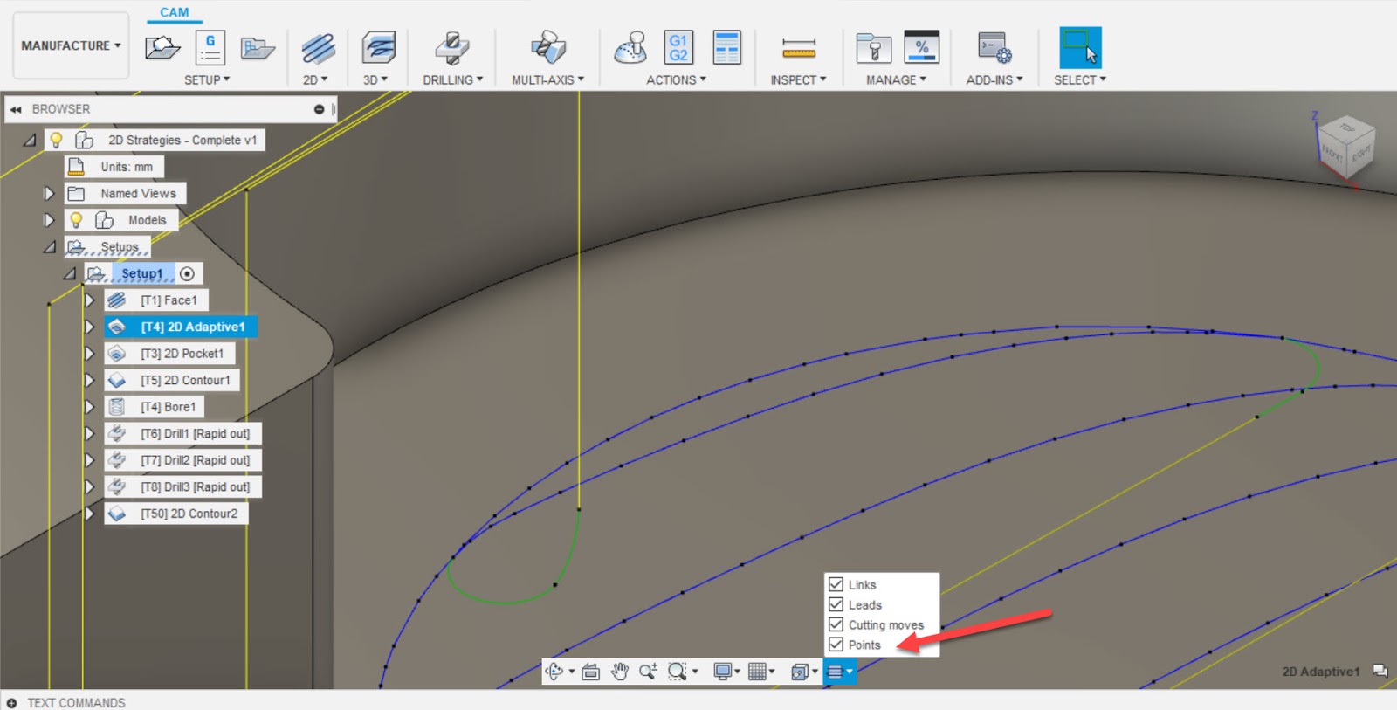1397x710 pixels.
Task: Click the Multi-Axis toolpath icon
Action: click(x=547, y=48)
